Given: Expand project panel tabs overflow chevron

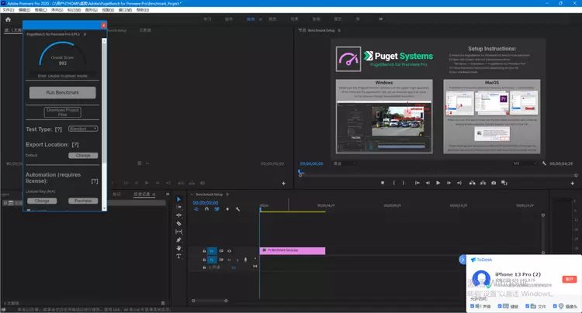Looking at the screenshot, I should tap(168, 194).
